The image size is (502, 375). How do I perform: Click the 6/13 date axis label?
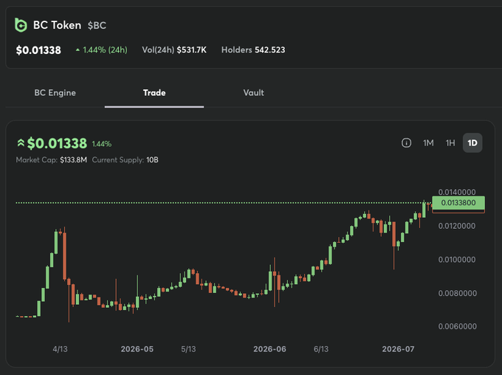(321, 349)
